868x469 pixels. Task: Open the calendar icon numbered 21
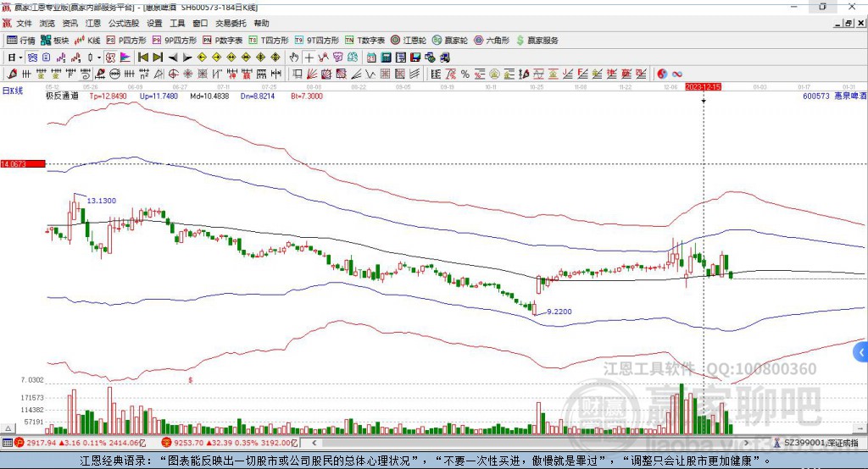(x=371, y=58)
